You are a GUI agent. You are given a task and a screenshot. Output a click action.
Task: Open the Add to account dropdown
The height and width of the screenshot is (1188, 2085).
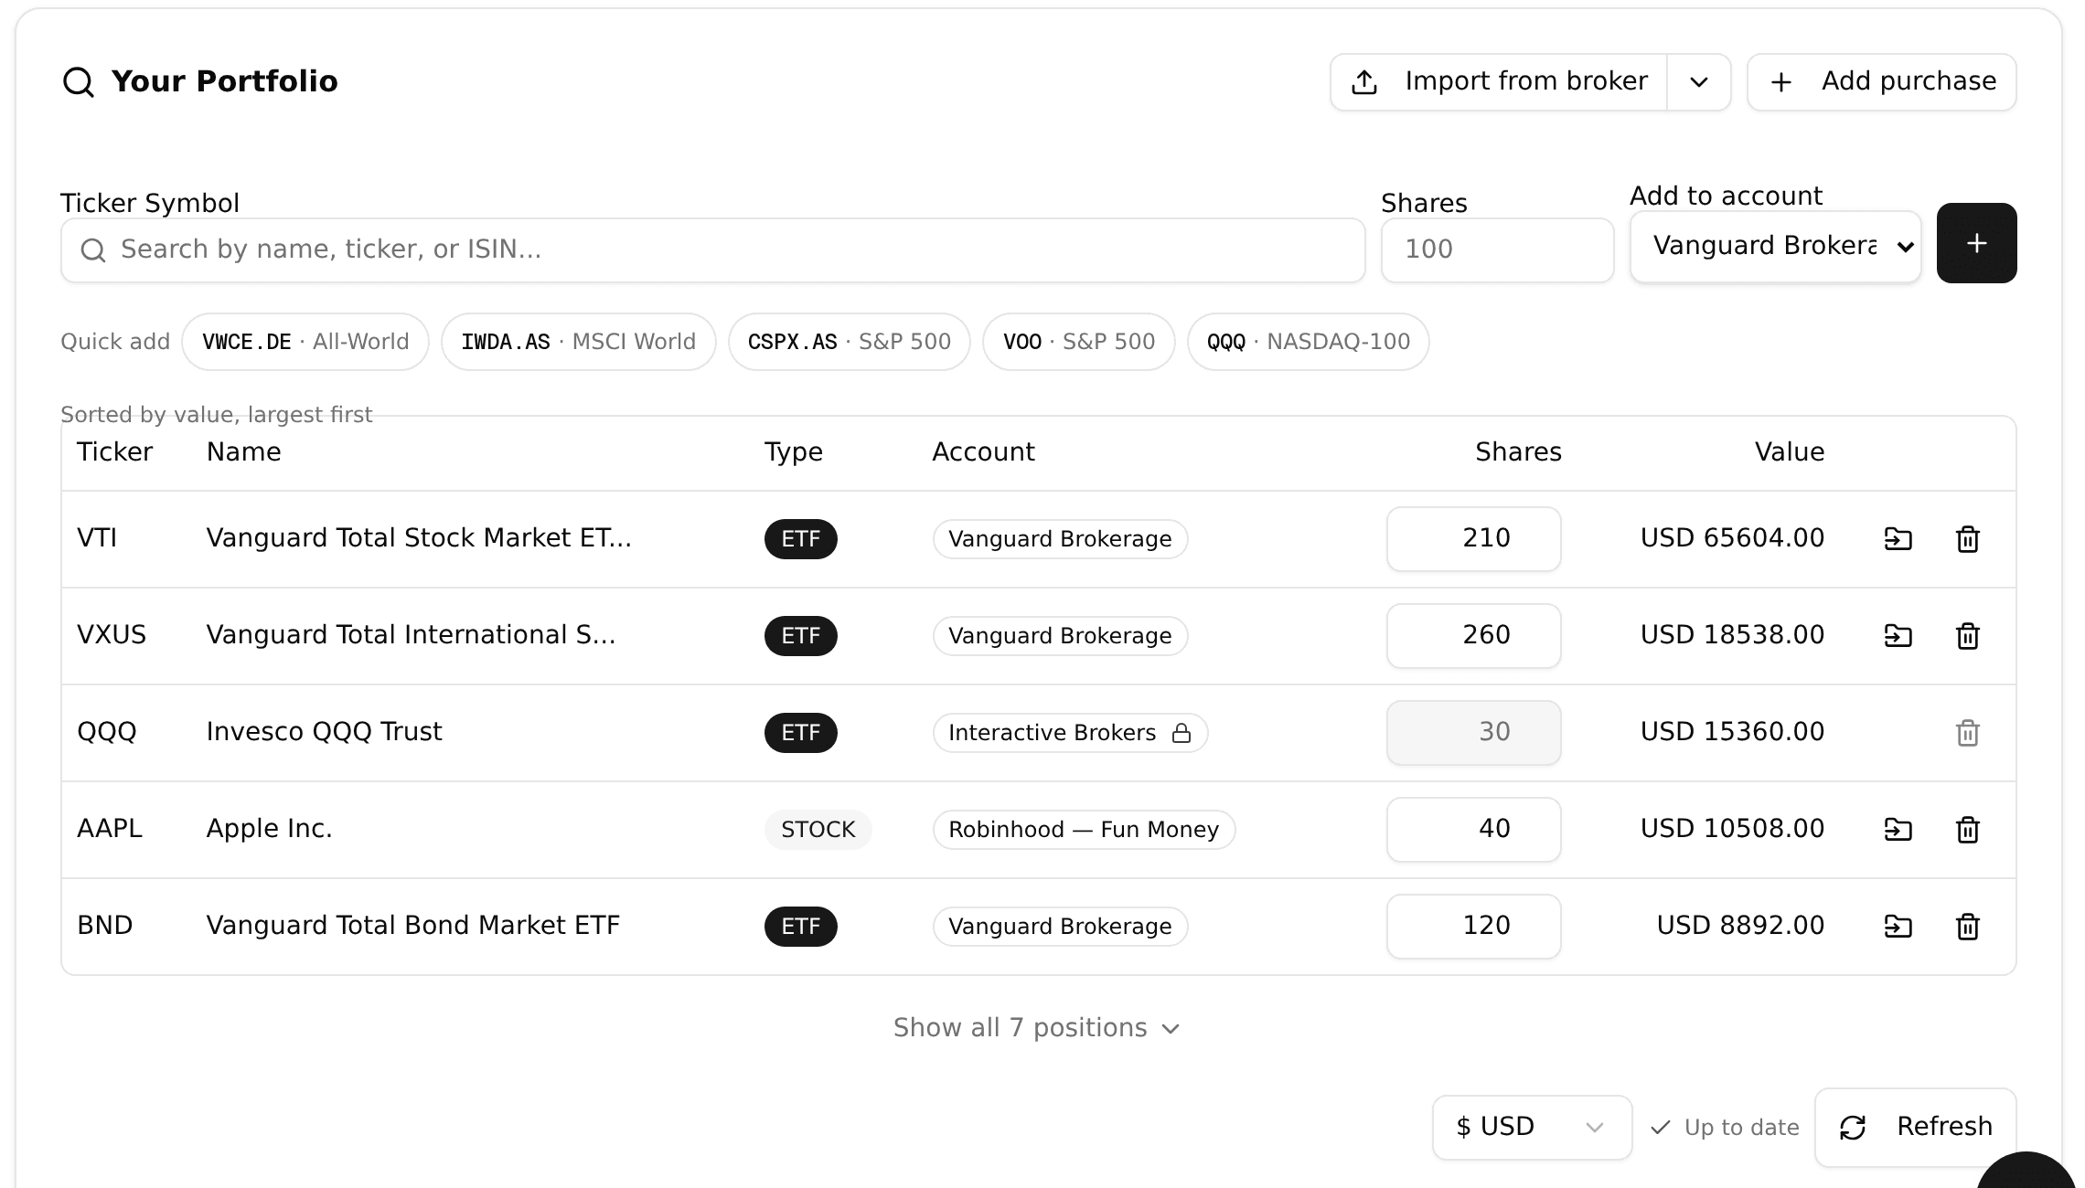click(1775, 247)
